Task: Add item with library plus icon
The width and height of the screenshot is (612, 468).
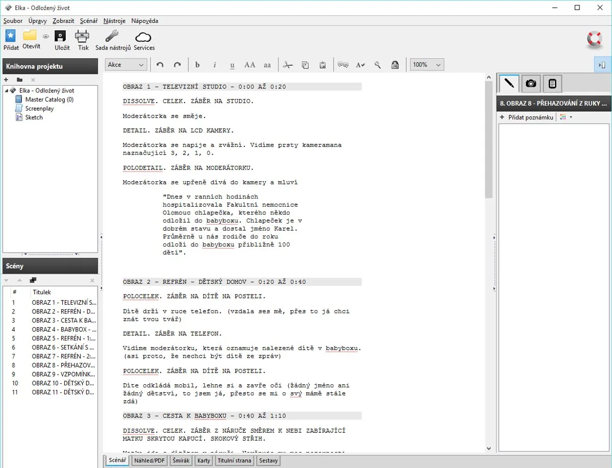Action: [x=6, y=80]
